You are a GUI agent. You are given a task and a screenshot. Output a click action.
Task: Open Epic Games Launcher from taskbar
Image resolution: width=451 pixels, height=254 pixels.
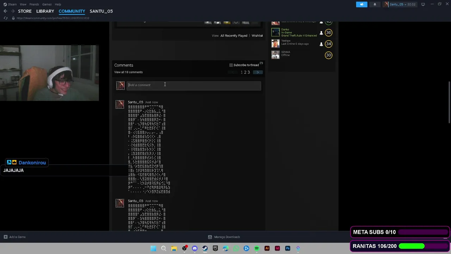pos(215,248)
